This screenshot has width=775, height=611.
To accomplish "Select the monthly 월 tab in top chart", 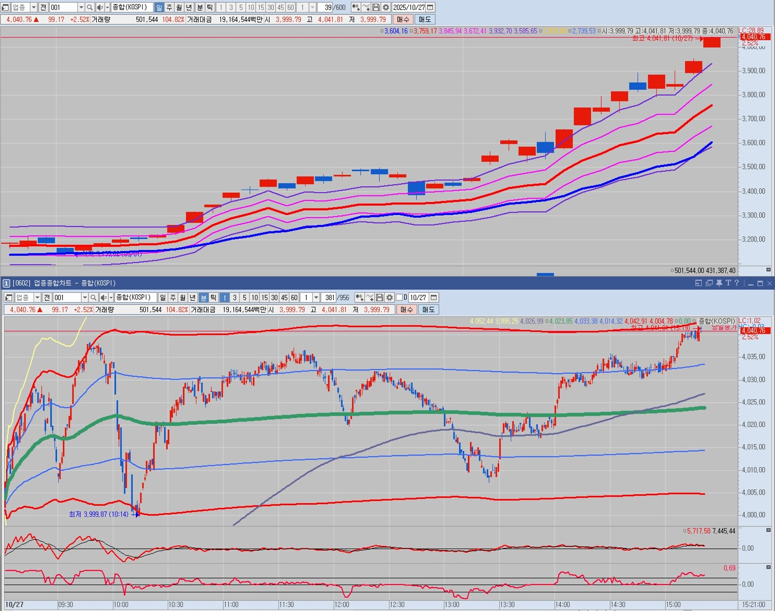I will click(179, 7).
